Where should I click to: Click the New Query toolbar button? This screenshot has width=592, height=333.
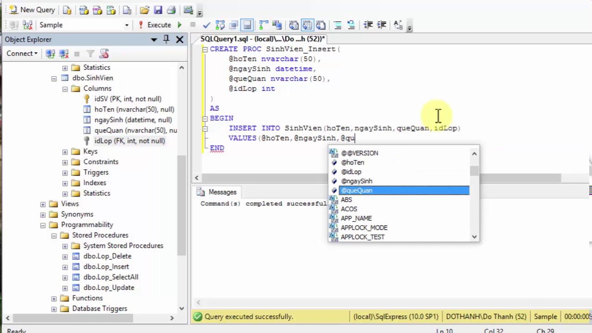(32, 10)
